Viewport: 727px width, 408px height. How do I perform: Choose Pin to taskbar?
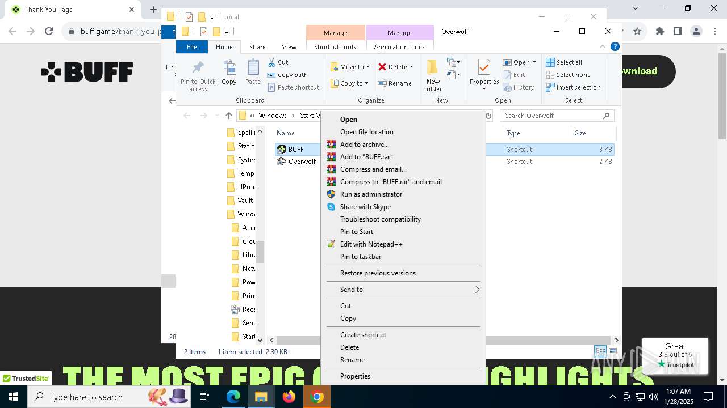tap(403, 257)
